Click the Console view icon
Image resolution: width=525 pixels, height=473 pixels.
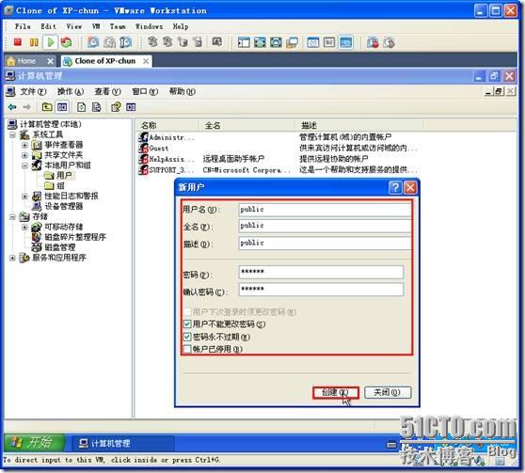click(345, 42)
